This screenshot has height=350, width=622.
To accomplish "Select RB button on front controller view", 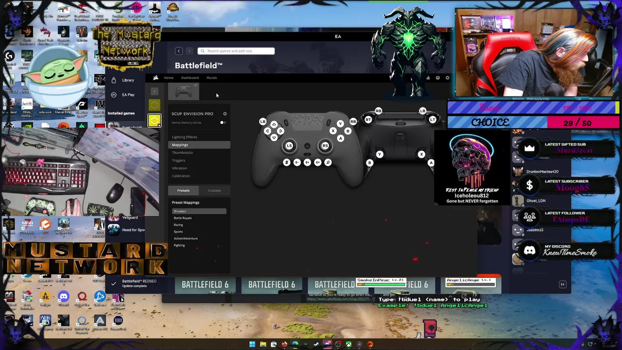I will pyautogui.click(x=353, y=122).
